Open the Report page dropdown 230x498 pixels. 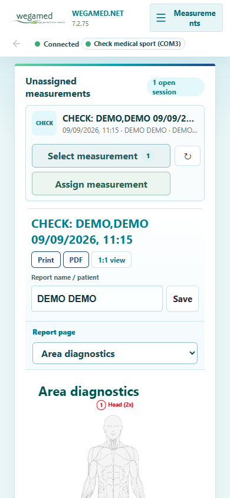point(115,353)
